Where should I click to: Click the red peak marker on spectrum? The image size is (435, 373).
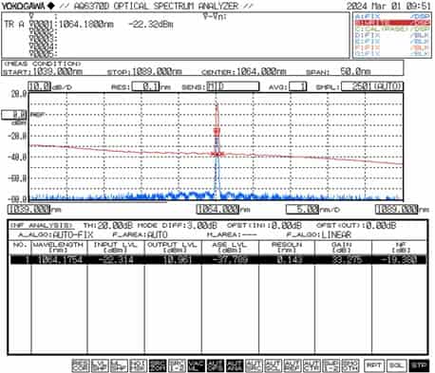click(217, 131)
